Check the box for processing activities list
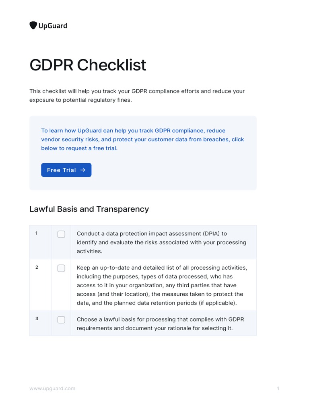309x412 pixels. pyautogui.click(x=61, y=268)
